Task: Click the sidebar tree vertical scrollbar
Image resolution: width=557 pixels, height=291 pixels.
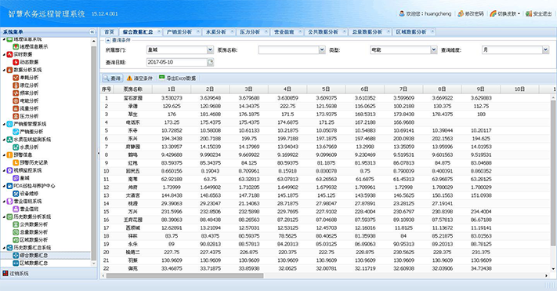Action: click(x=94, y=153)
